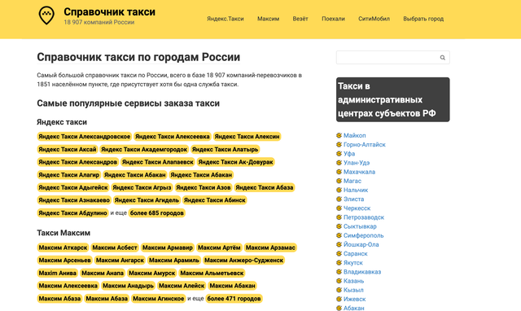Open Максим Абакан tag
Viewport: 521px width, 311px height.
(x=232, y=286)
